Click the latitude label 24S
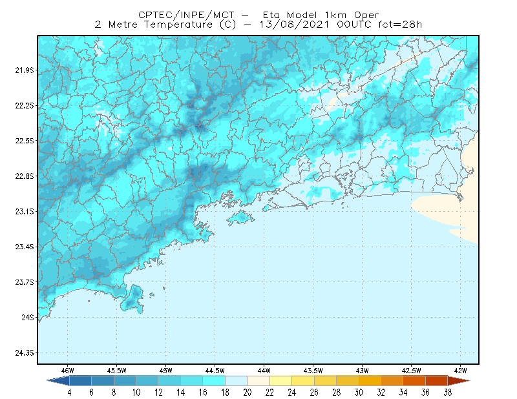 click(28, 317)
